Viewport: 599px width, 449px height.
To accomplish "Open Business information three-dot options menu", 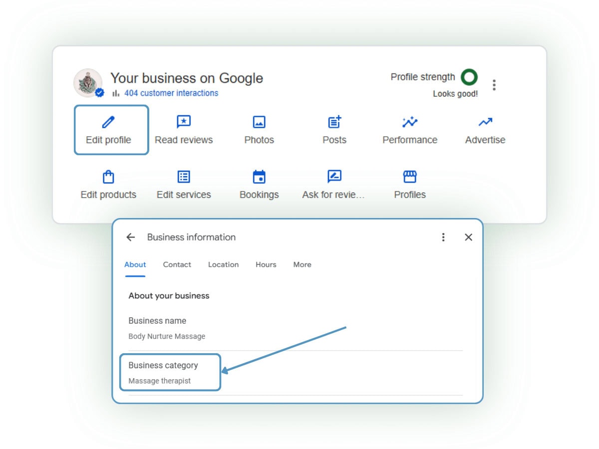I will [443, 237].
